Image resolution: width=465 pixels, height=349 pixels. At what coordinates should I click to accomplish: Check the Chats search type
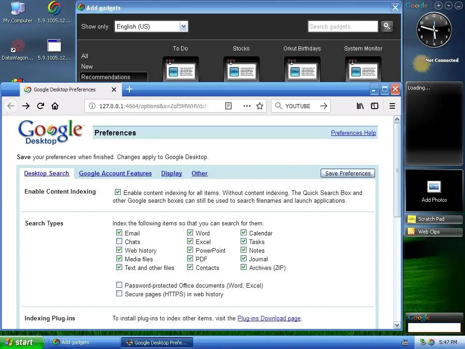119,241
